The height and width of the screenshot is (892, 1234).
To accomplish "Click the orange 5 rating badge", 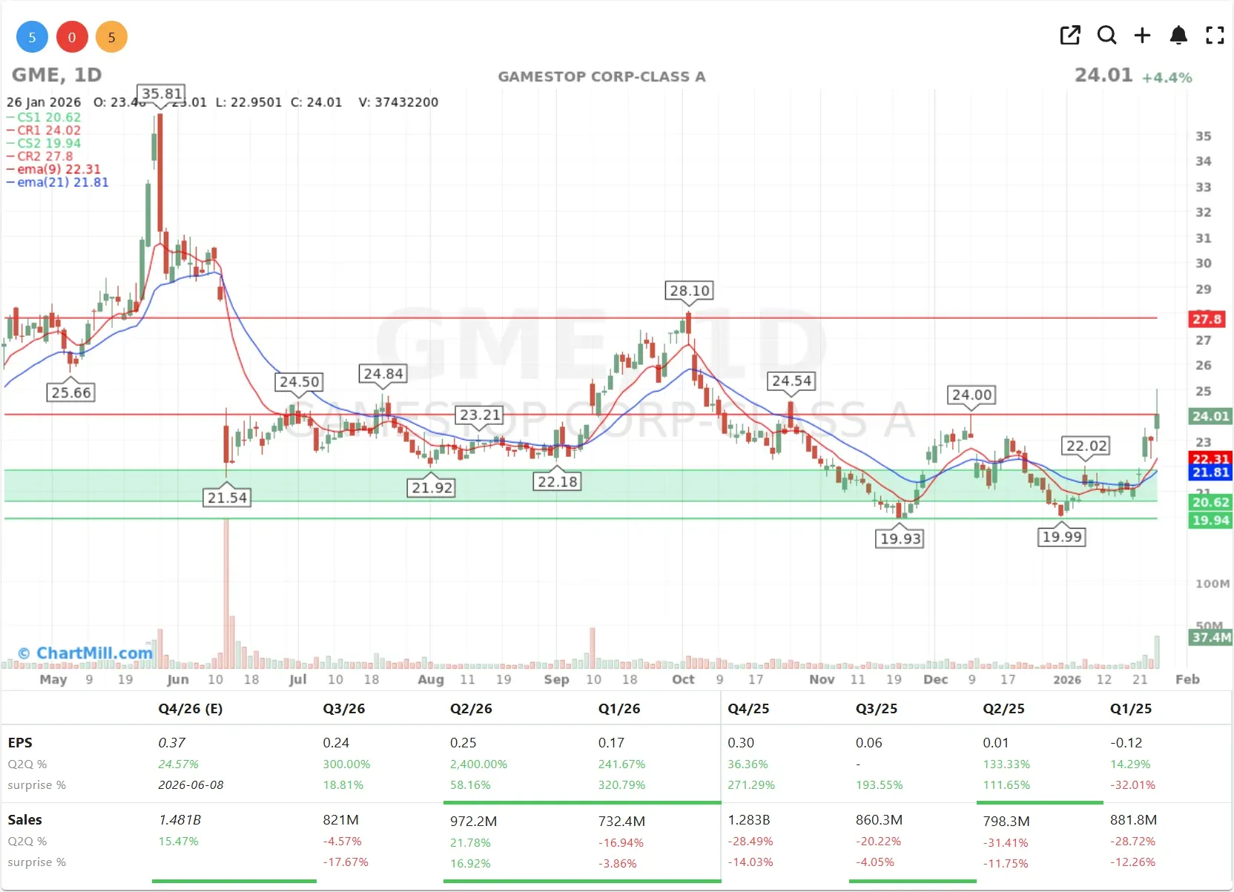I will (x=111, y=36).
